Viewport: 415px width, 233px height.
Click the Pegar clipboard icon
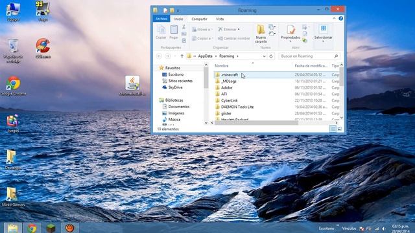pyautogui.click(x=174, y=32)
